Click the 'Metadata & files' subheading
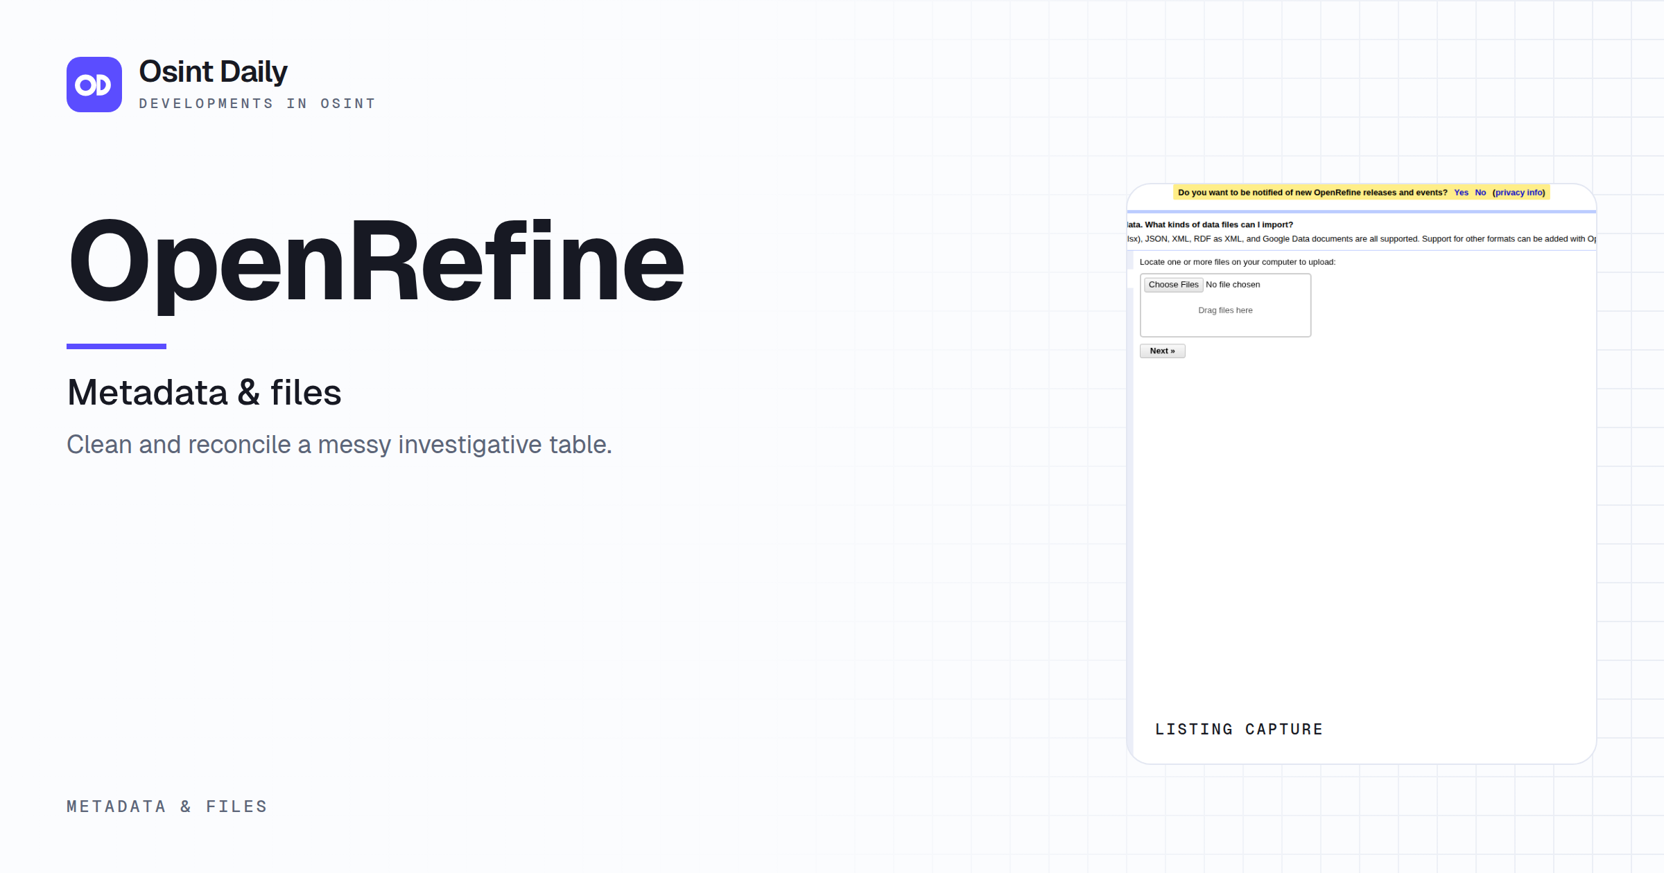 point(205,393)
